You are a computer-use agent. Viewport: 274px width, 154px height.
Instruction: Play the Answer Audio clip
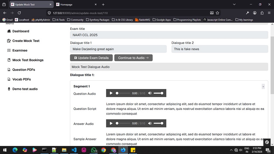click(x=111, y=123)
